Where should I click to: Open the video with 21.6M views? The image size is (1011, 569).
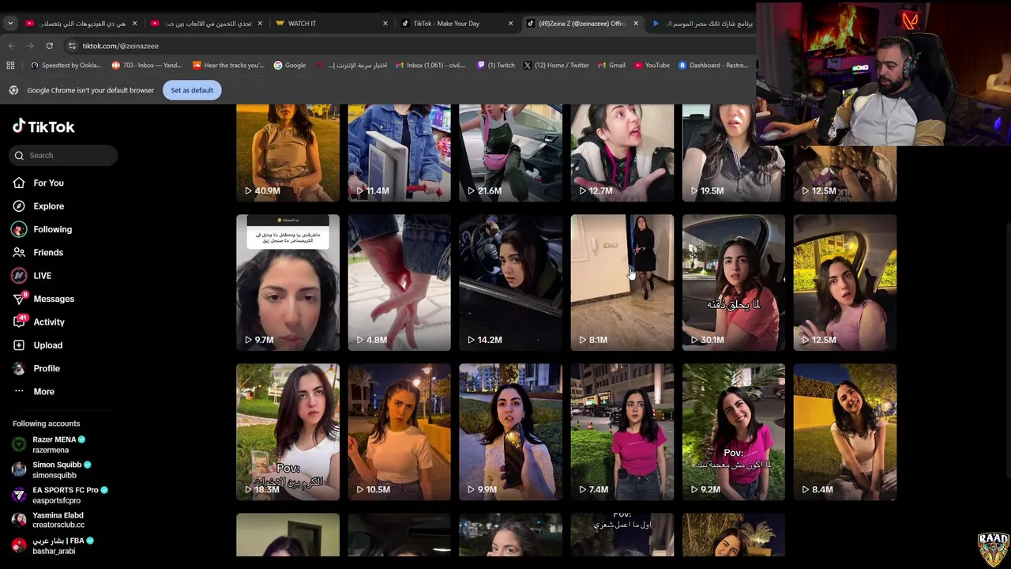pyautogui.click(x=510, y=153)
